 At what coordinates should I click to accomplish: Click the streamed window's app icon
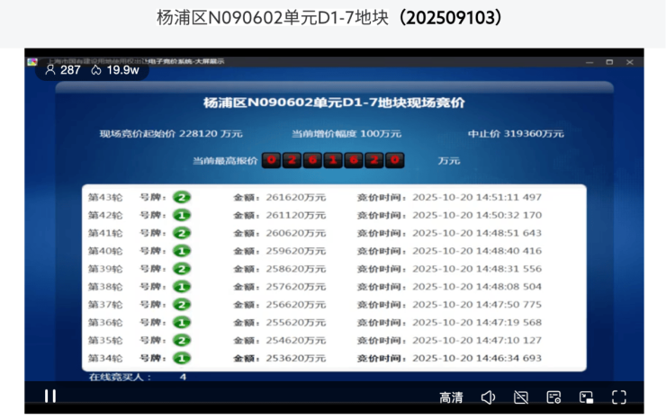32,62
